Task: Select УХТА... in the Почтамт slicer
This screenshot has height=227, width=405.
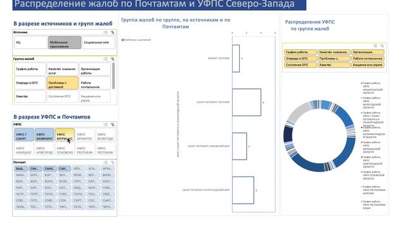Action: tap(78, 207)
